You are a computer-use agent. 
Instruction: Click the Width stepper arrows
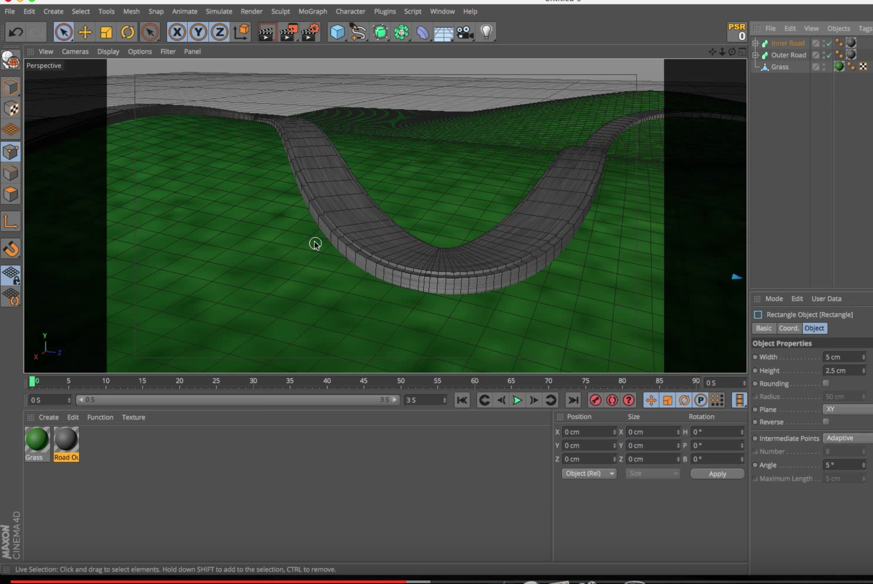click(x=863, y=357)
